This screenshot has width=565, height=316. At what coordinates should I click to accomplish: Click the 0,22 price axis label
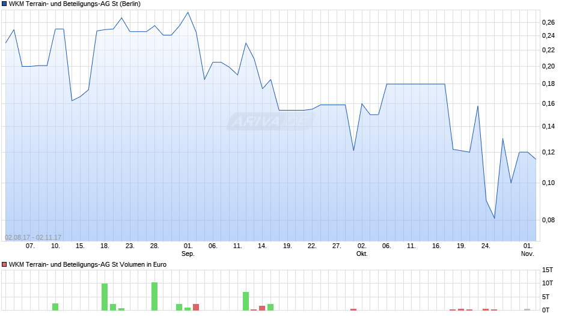pos(548,50)
